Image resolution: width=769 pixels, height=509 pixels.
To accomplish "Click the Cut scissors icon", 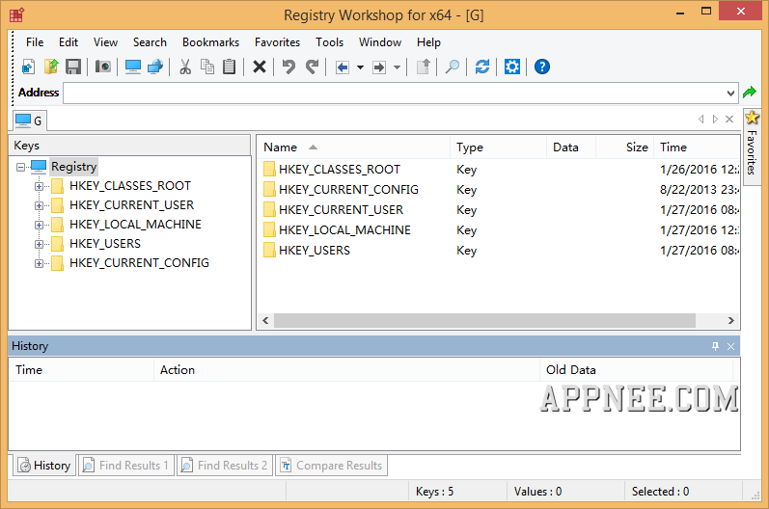I will tap(185, 67).
